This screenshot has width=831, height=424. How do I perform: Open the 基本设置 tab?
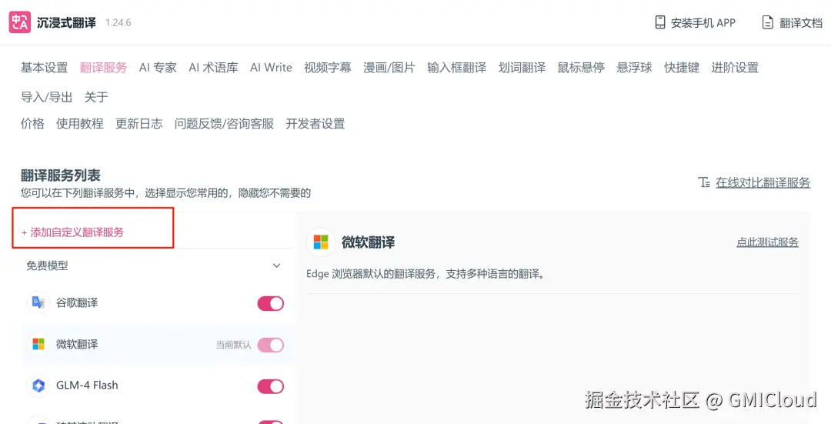[x=45, y=67]
